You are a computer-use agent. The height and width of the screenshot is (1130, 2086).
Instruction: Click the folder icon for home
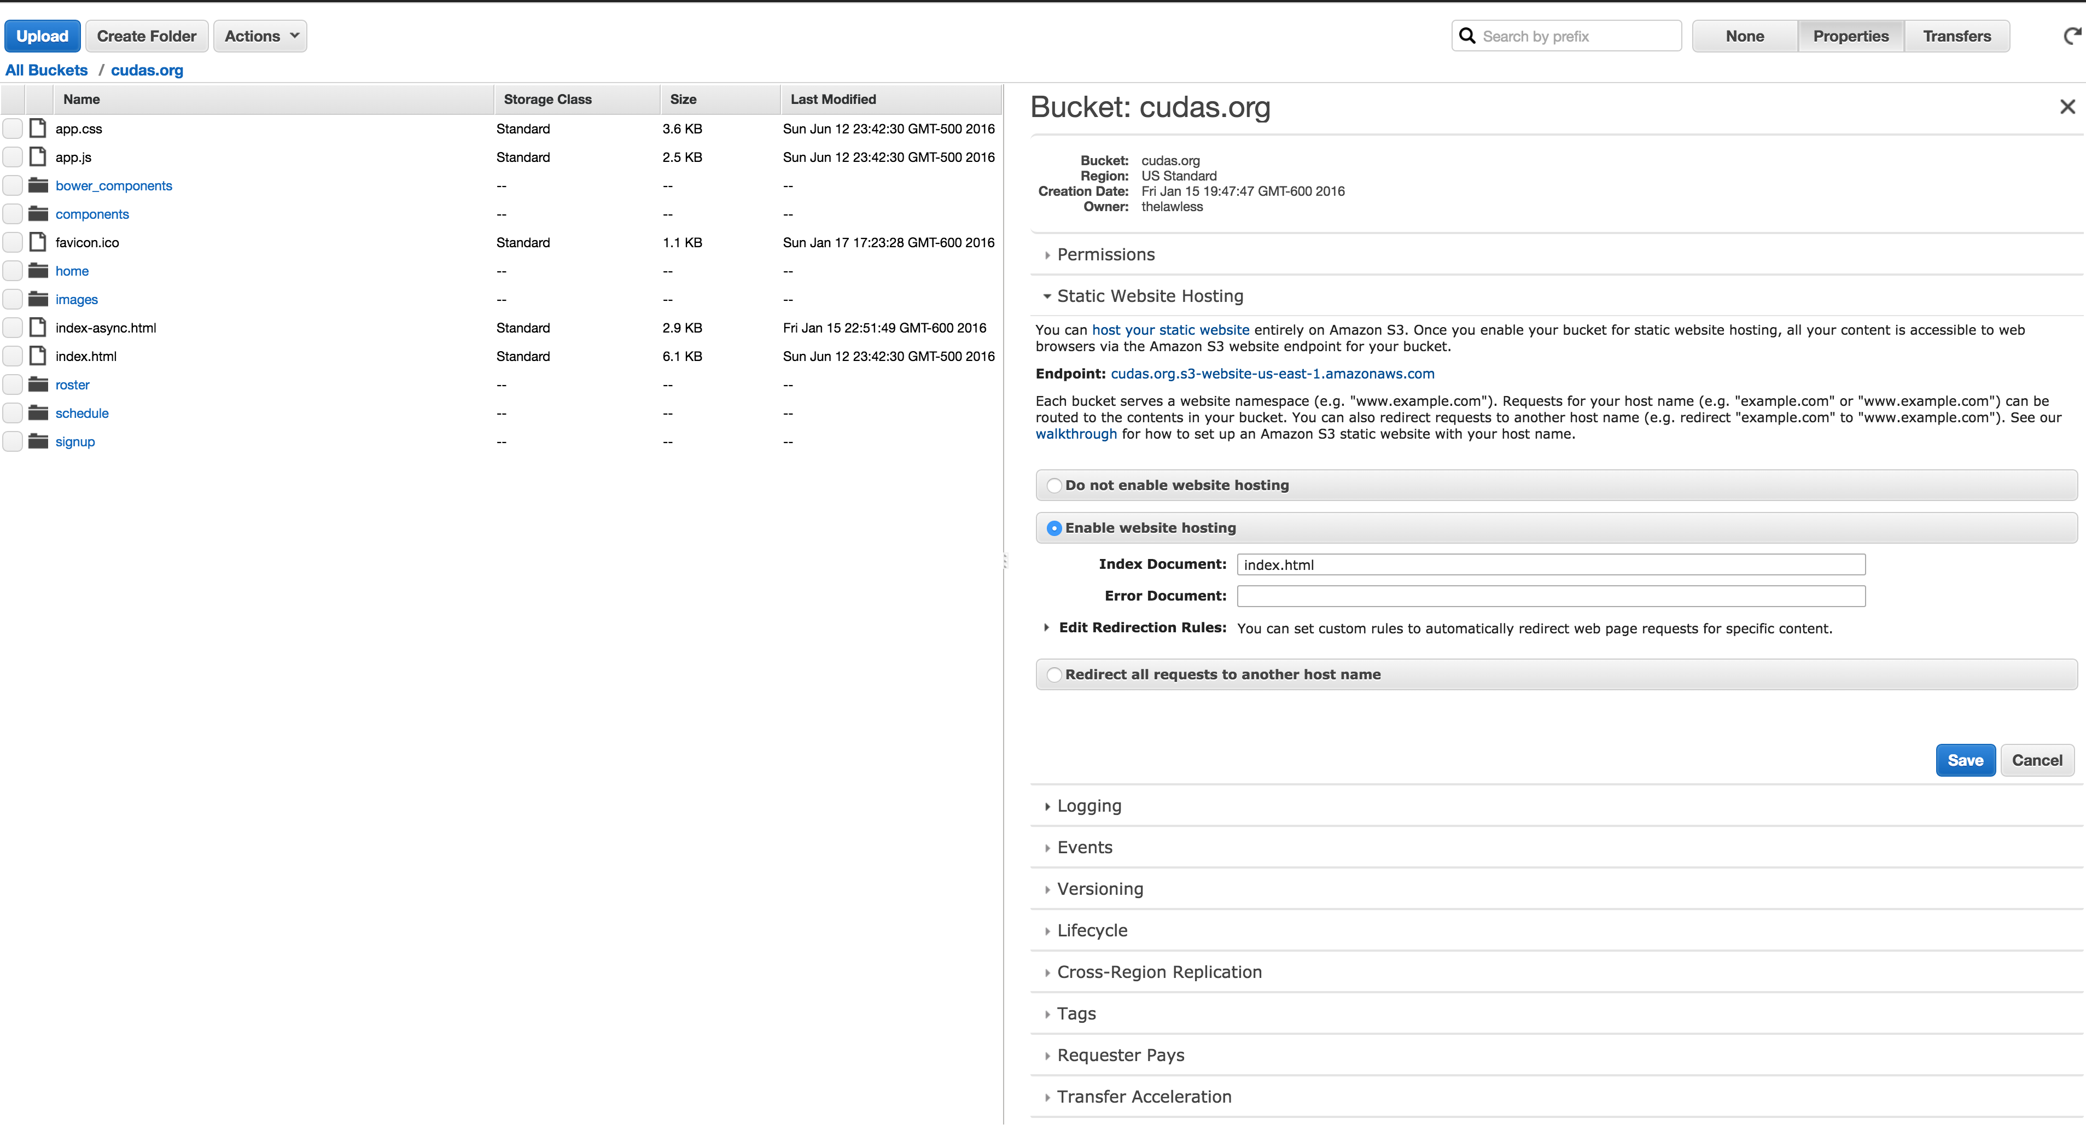point(38,270)
